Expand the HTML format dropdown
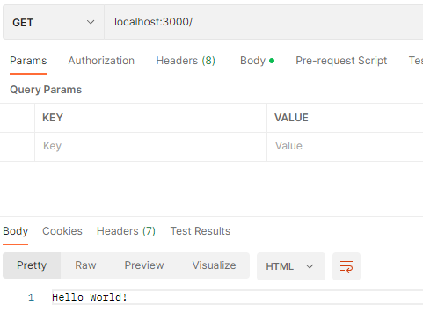423x320 pixels. point(291,266)
